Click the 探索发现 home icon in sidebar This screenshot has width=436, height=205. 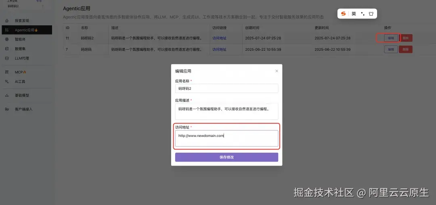pyautogui.click(x=7, y=21)
